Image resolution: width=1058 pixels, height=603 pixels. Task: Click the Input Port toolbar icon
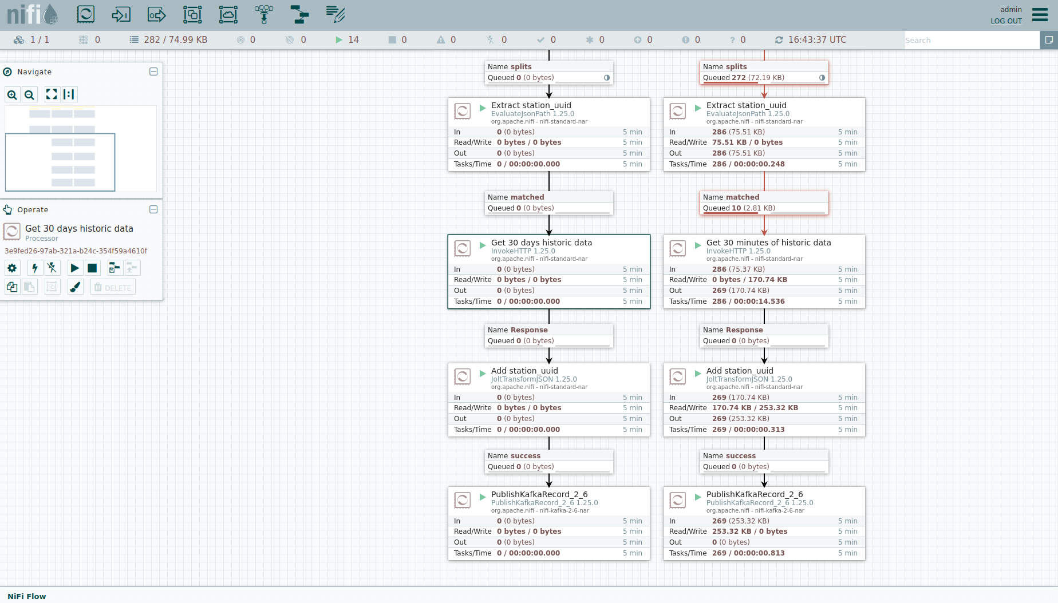tap(121, 14)
